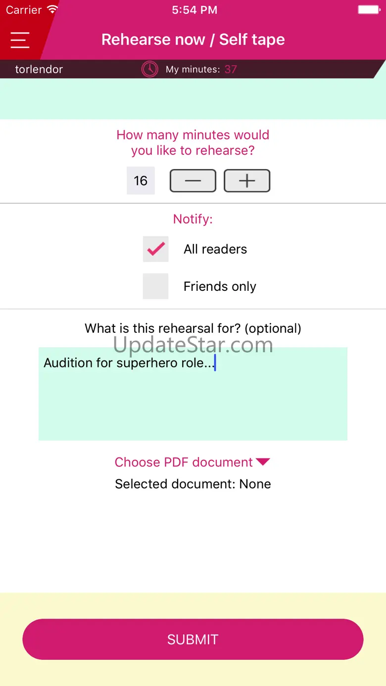Tap the Friends only label text

pos(220,287)
